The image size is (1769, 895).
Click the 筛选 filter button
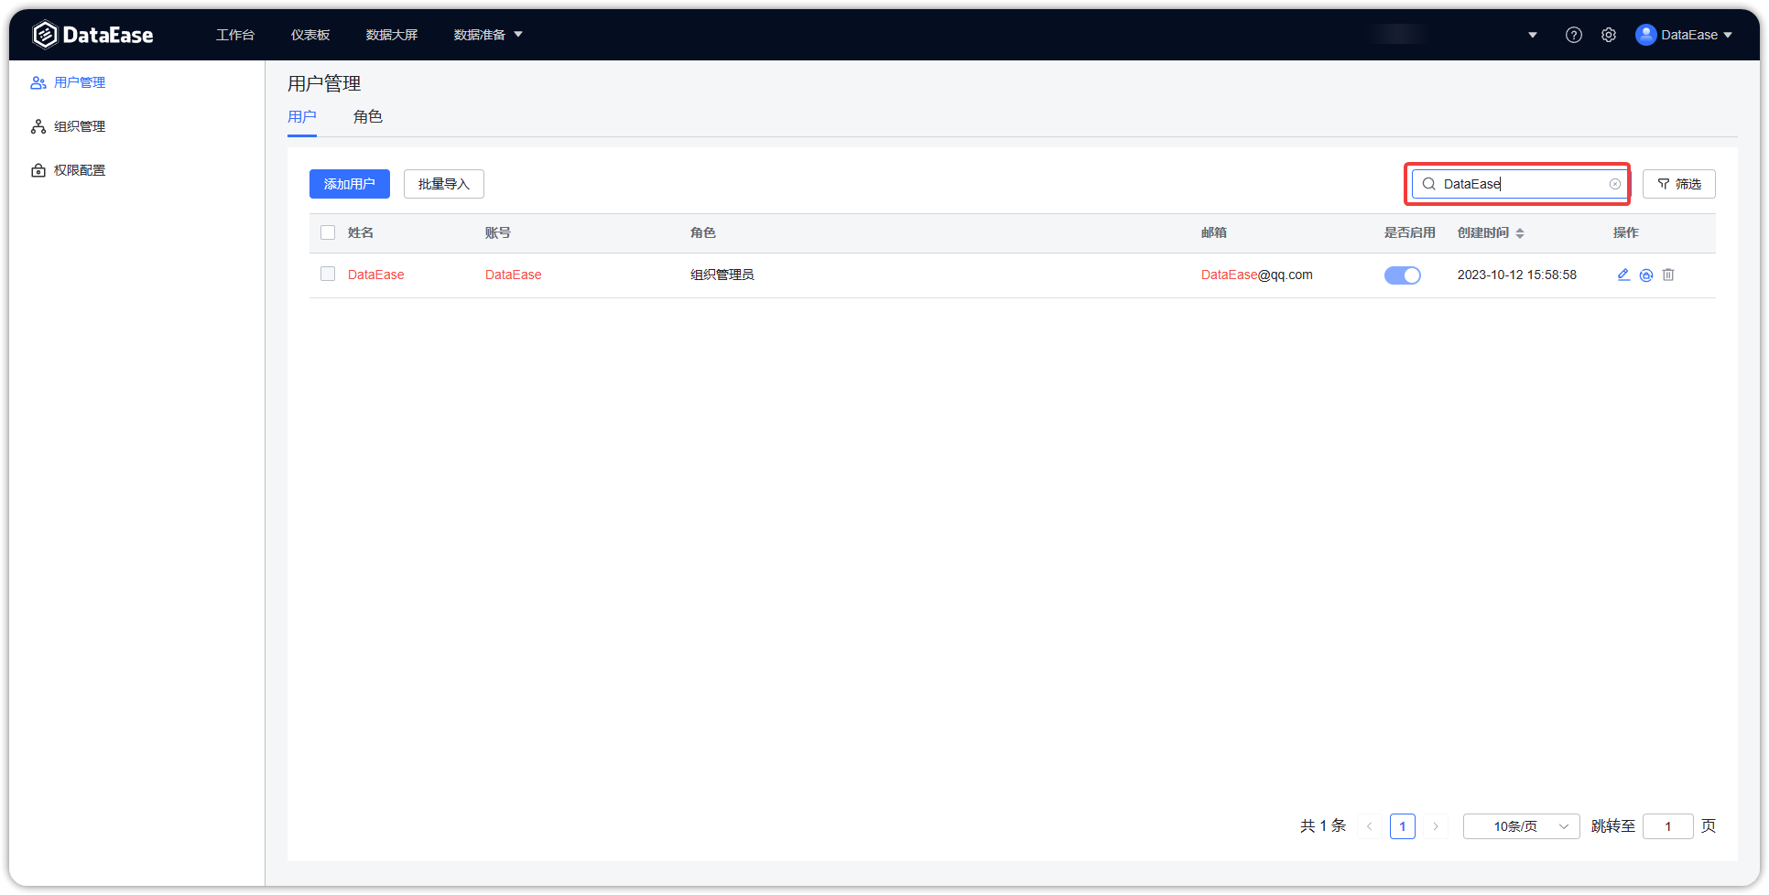point(1679,184)
